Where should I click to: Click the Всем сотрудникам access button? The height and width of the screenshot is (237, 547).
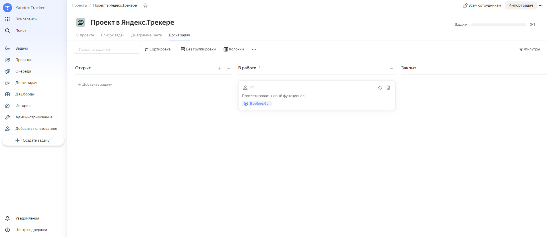(x=482, y=5)
